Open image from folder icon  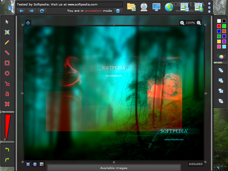tap(131, 7)
